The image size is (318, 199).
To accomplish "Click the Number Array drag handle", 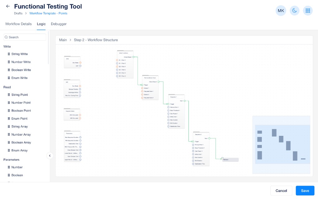I will tap(9, 134).
